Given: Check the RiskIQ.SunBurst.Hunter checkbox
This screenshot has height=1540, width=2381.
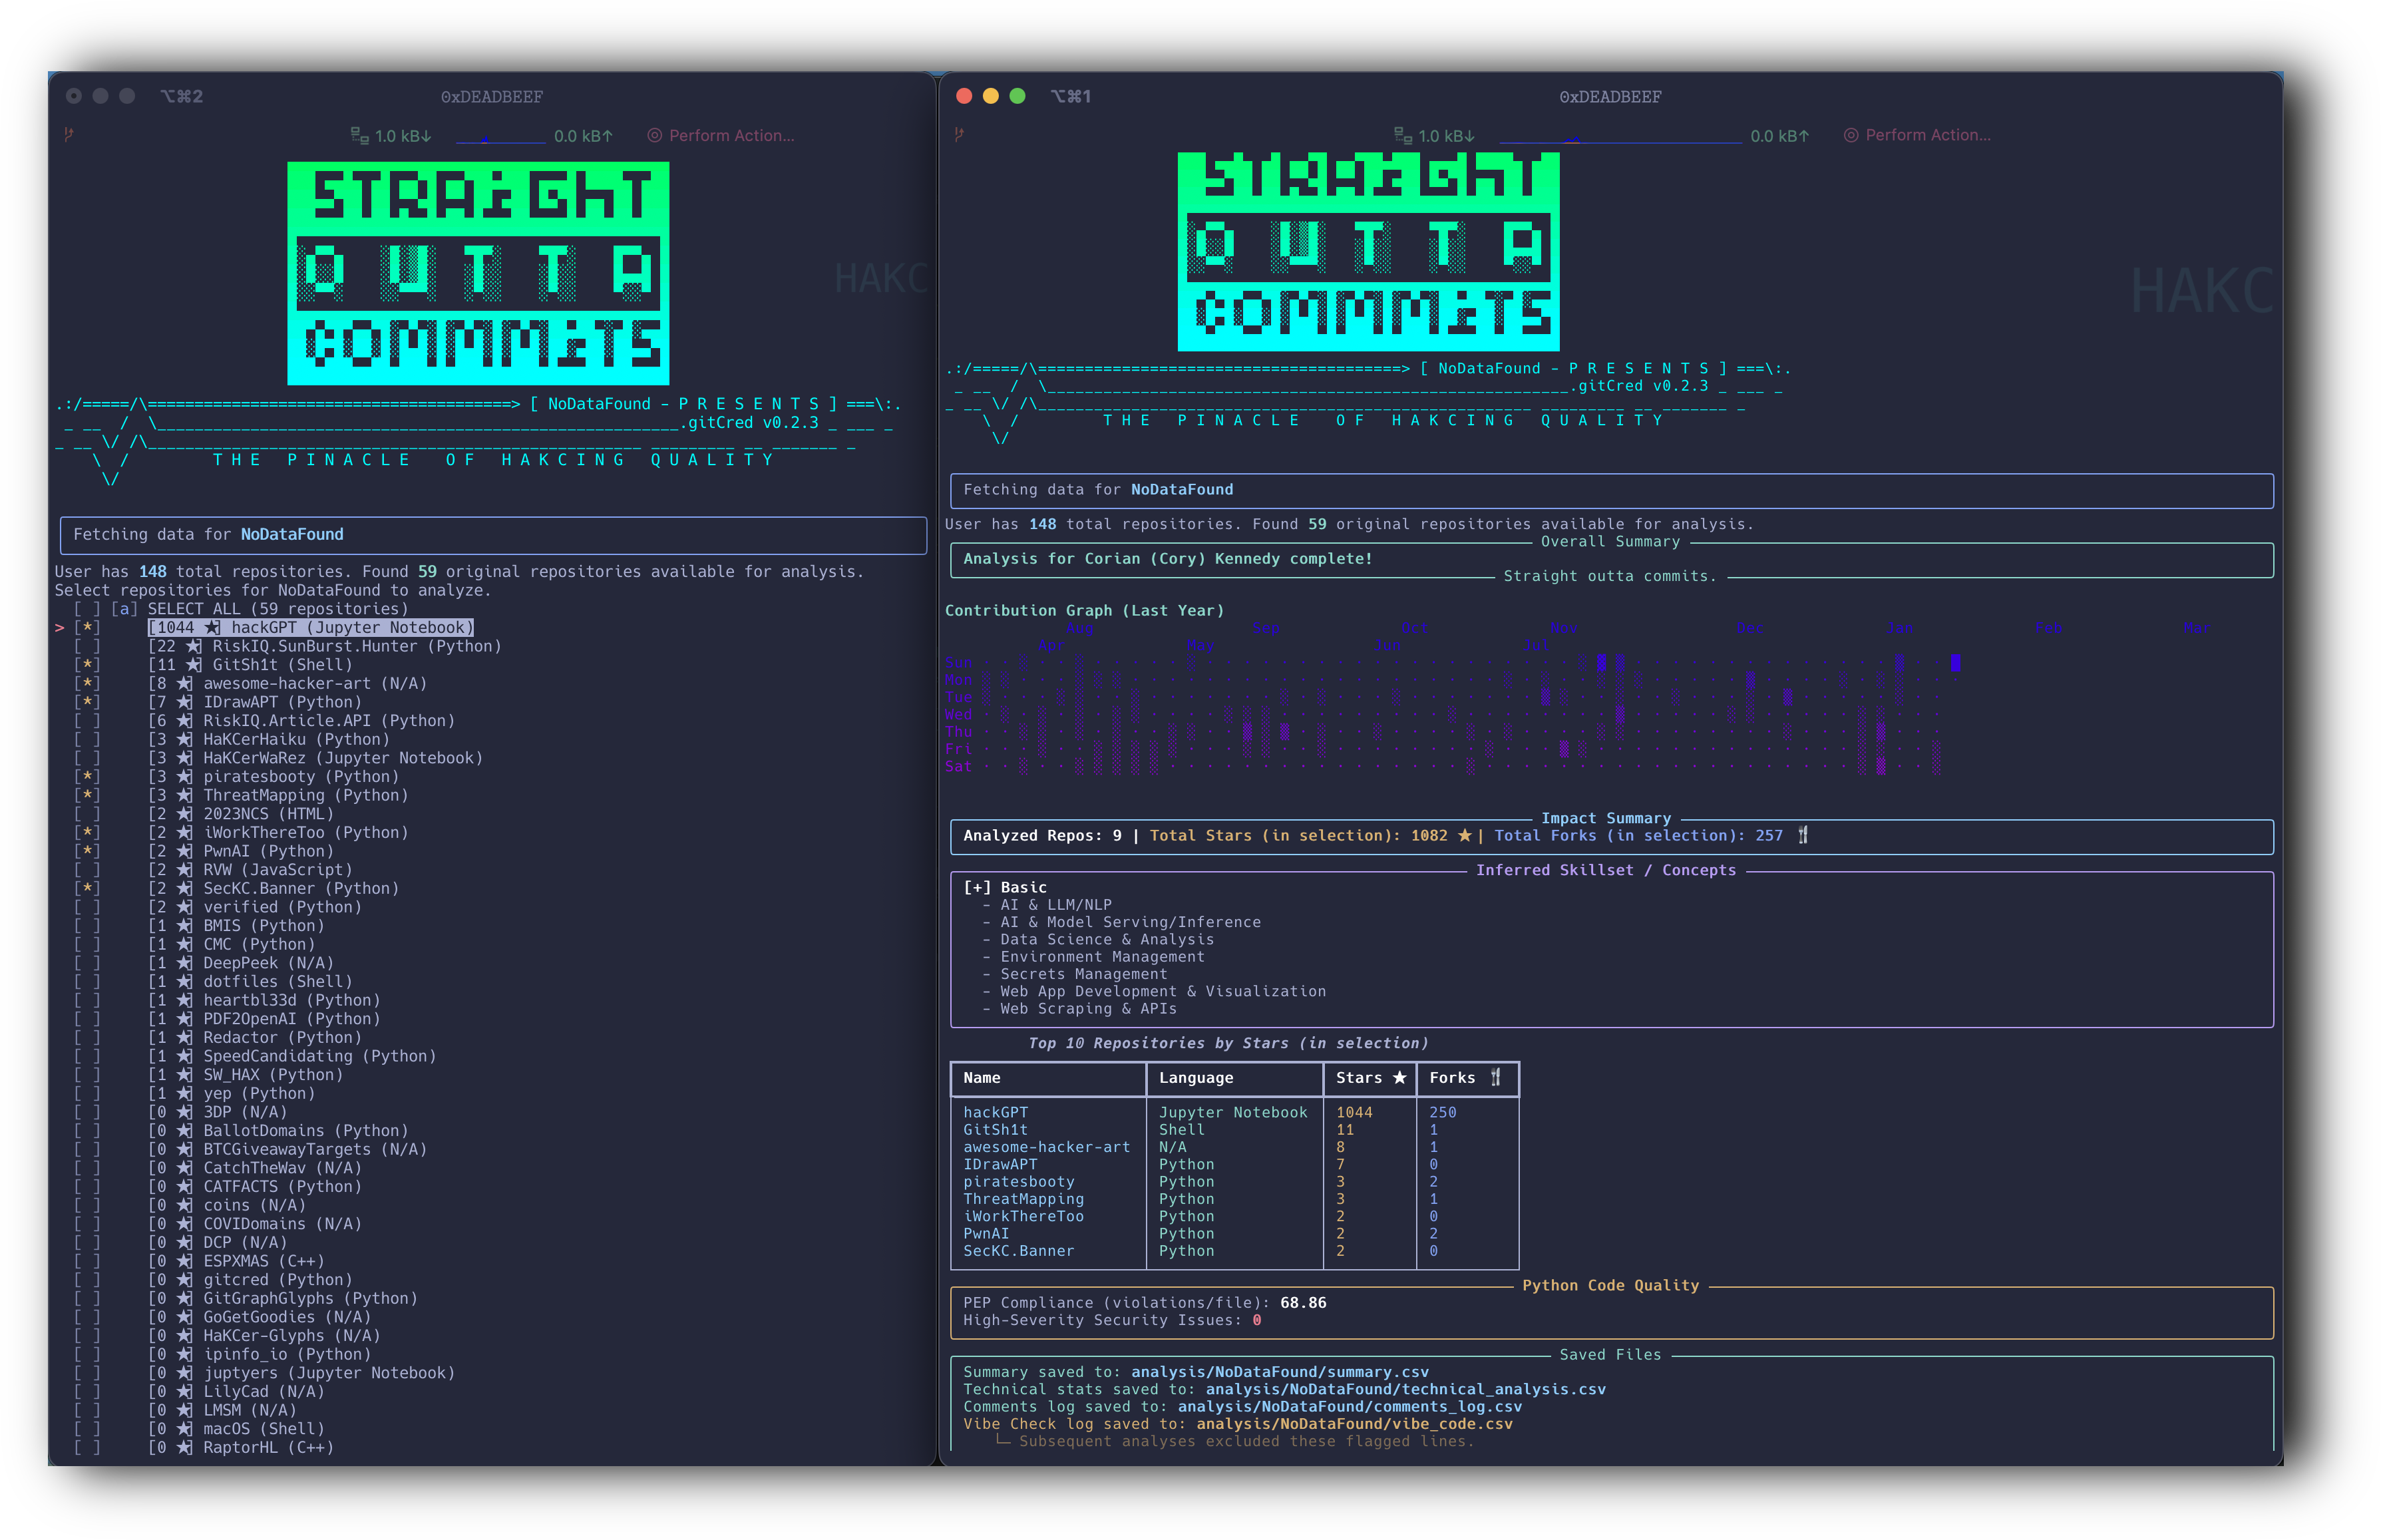Looking at the screenshot, I should 88,647.
